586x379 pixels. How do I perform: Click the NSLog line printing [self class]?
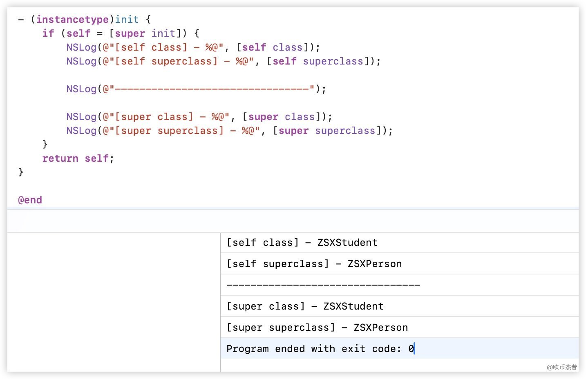click(x=193, y=47)
